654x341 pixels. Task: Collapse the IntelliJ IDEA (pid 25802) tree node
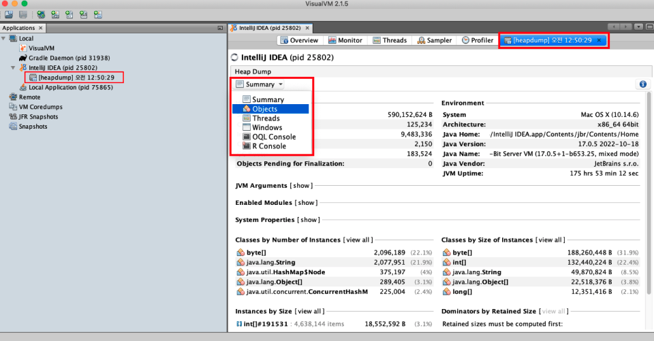tap(14, 67)
